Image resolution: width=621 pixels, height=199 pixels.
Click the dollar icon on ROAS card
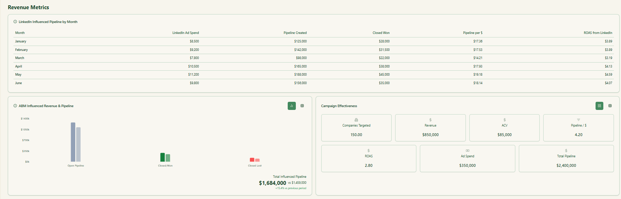pos(369,151)
